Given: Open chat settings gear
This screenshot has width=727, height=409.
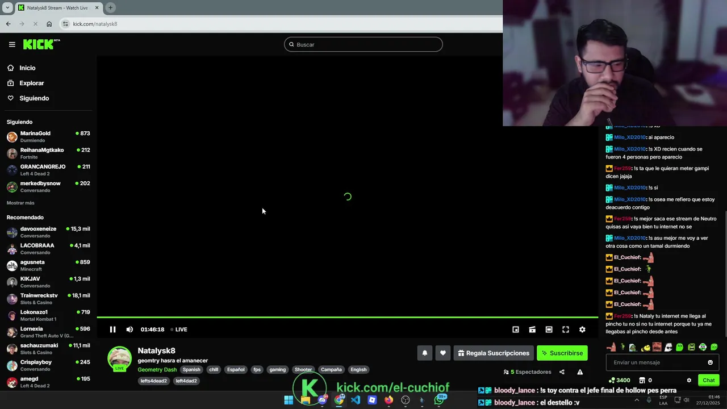Looking at the screenshot, I should click(x=689, y=380).
